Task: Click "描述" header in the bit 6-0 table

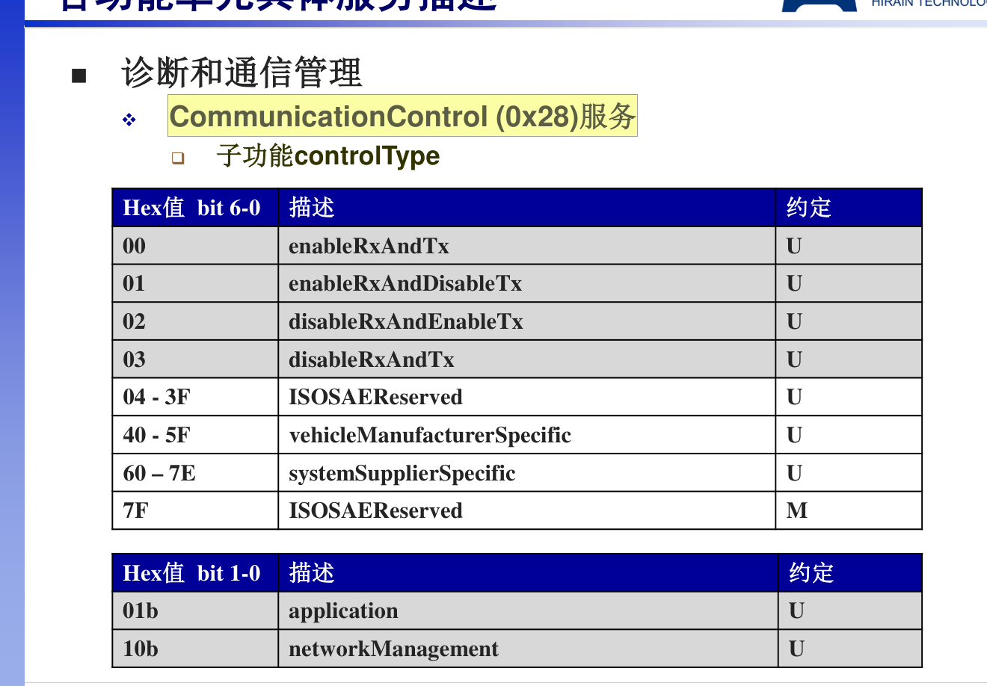Action: [527, 208]
